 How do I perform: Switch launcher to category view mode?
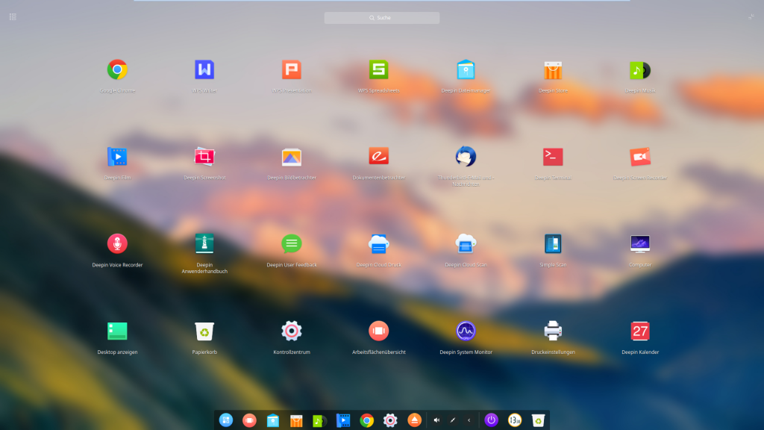(x=13, y=16)
